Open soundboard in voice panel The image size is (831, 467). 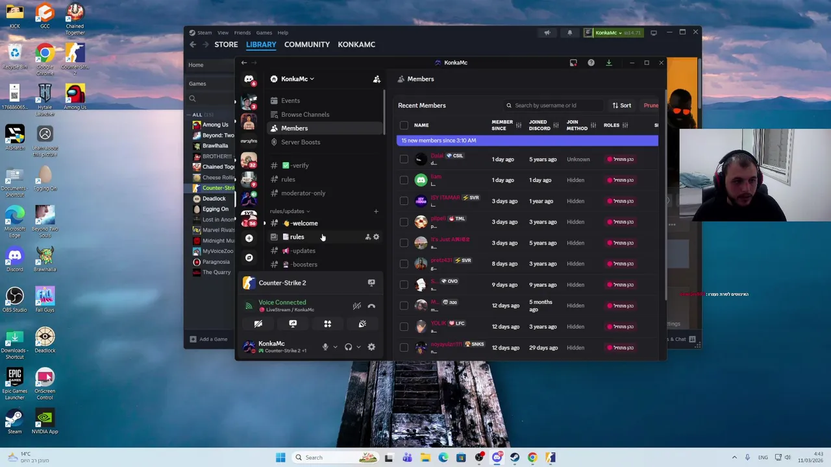(x=362, y=324)
